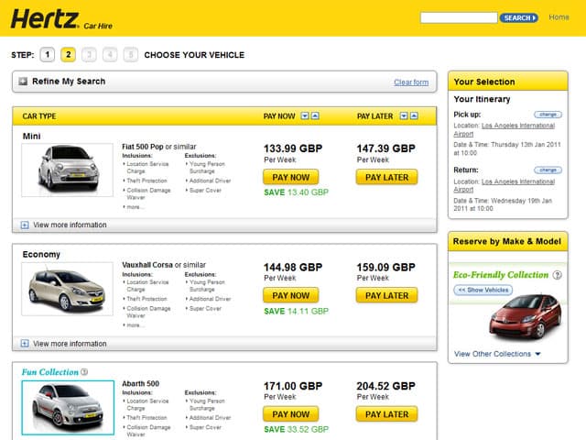The height and width of the screenshot is (440, 586).
Task: Open the Home link in header
Action: (559, 17)
